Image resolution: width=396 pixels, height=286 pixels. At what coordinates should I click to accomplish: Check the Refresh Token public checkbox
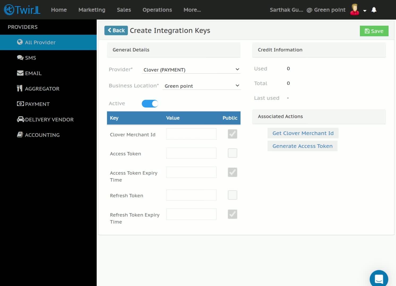tap(233, 195)
